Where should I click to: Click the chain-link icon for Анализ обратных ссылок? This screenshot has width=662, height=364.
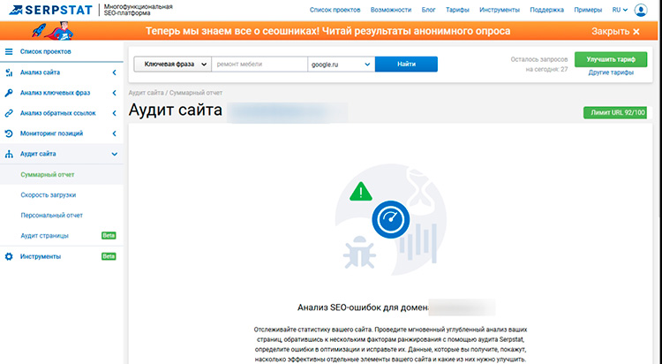9,113
